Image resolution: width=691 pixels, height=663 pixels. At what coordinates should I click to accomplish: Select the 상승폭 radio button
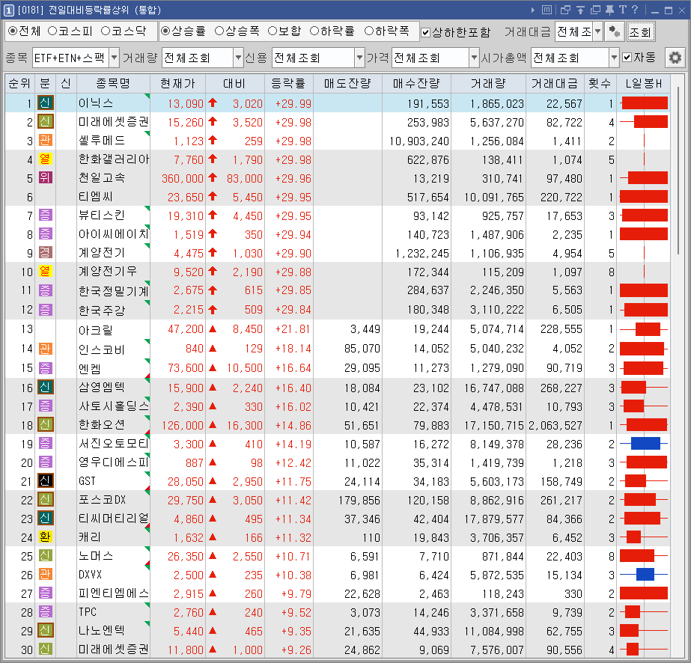[219, 31]
